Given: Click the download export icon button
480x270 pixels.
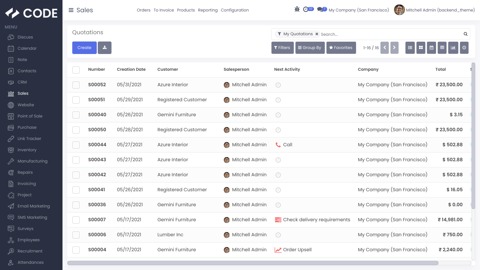Looking at the screenshot, I should pos(104,47).
